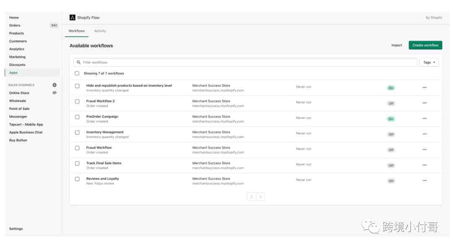Select all workflows checkbox
Screen dimensions: 453x247
point(77,74)
